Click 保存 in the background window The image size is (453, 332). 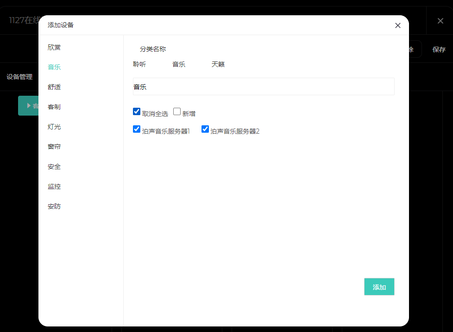tap(439, 49)
